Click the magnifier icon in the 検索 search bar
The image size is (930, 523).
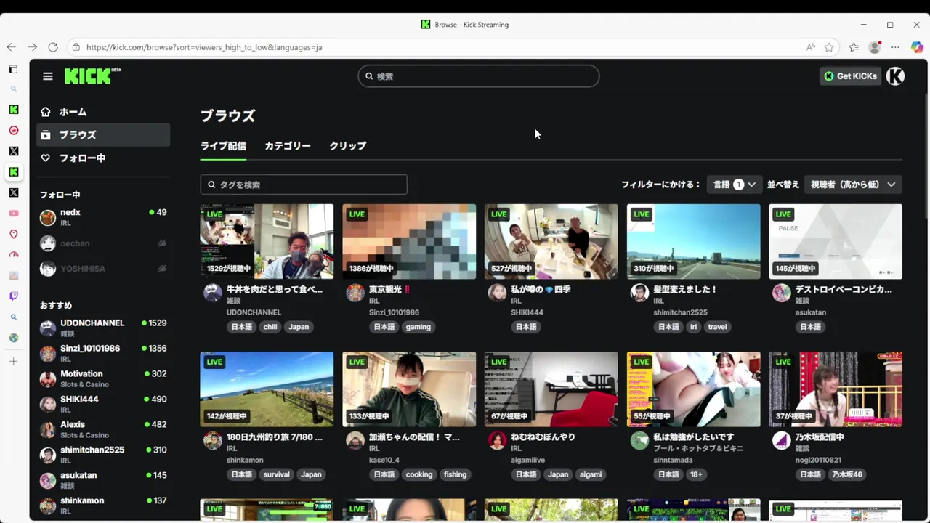pos(369,76)
